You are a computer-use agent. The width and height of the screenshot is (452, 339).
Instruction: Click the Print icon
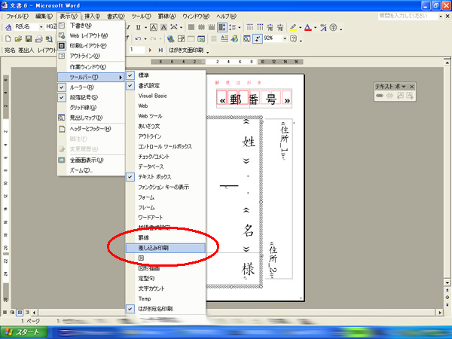click(x=39, y=38)
